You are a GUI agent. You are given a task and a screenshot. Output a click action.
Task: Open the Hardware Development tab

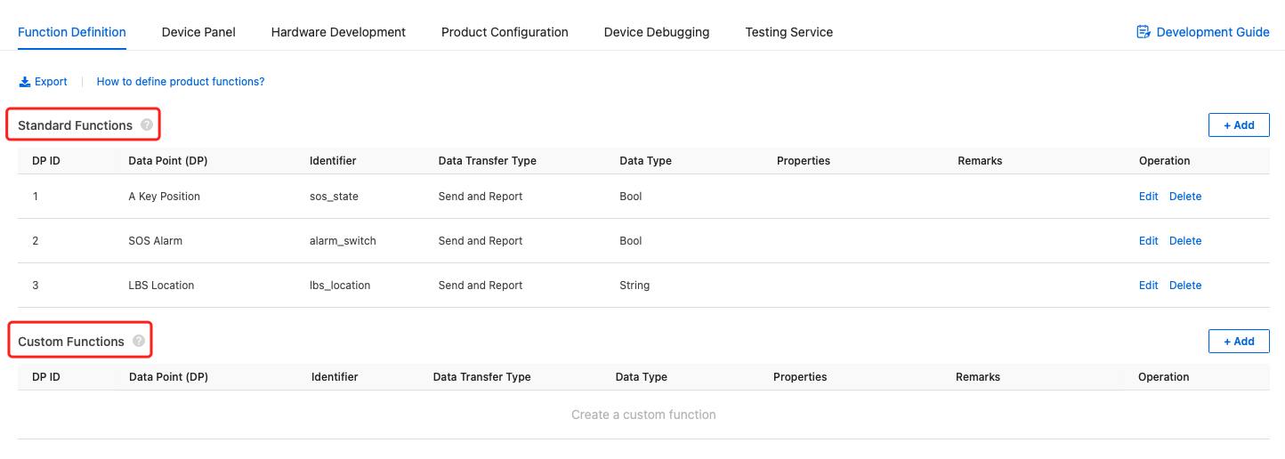point(338,32)
